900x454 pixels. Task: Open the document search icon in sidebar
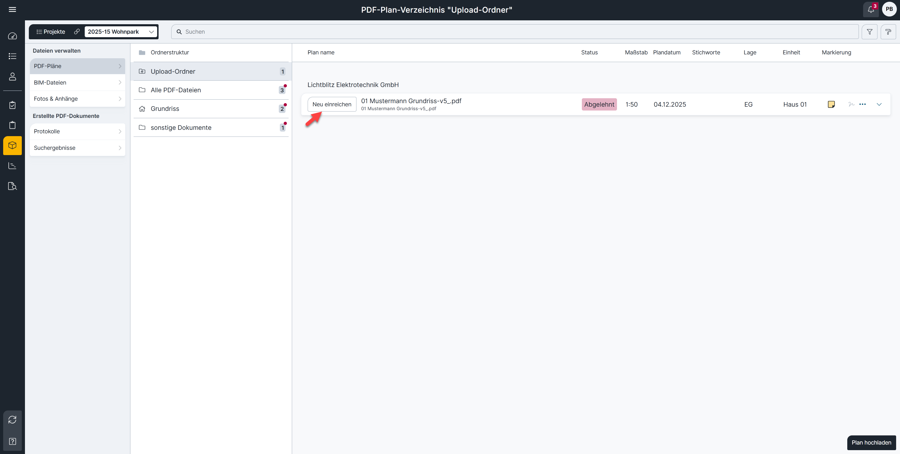click(x=12, y=186)
